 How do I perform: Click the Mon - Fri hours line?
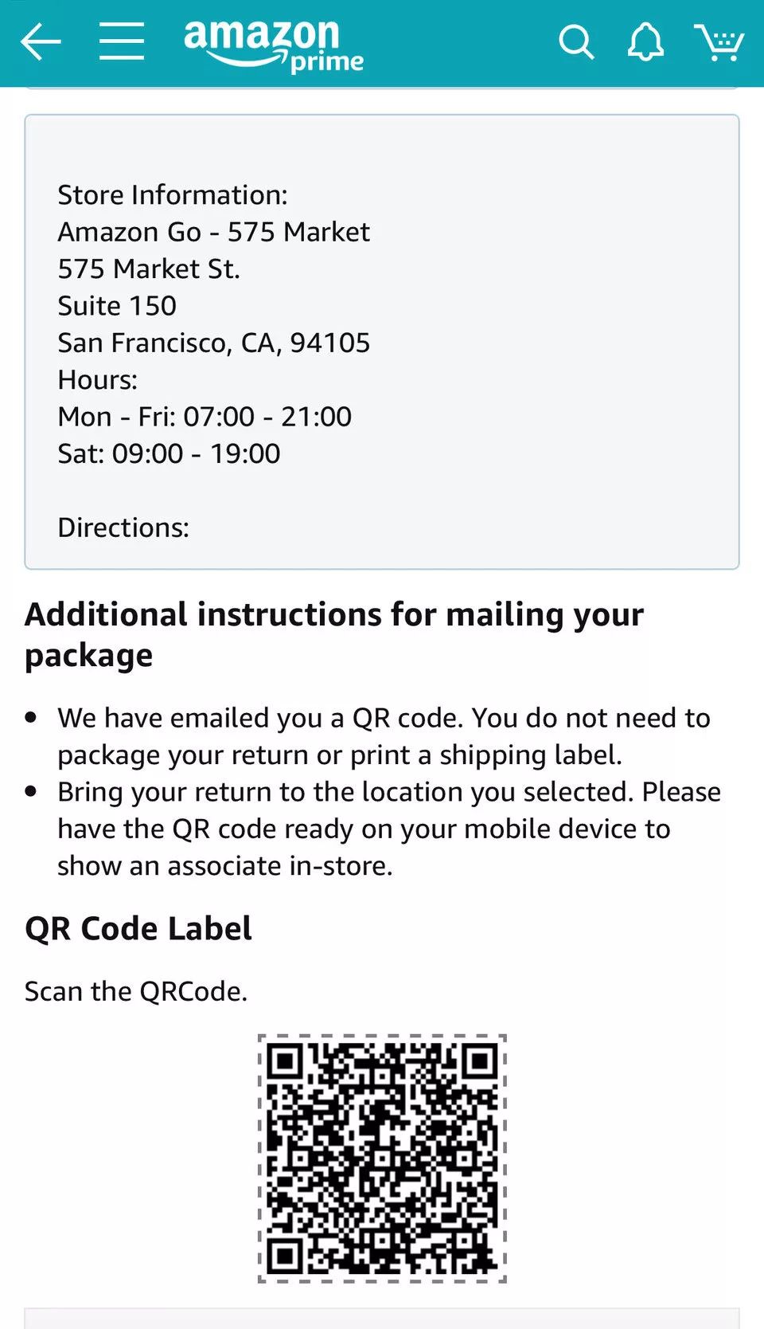(x=205, y=417)
